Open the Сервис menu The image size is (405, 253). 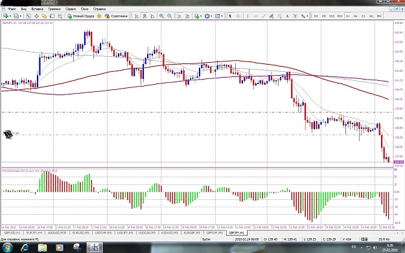[71, 9]
